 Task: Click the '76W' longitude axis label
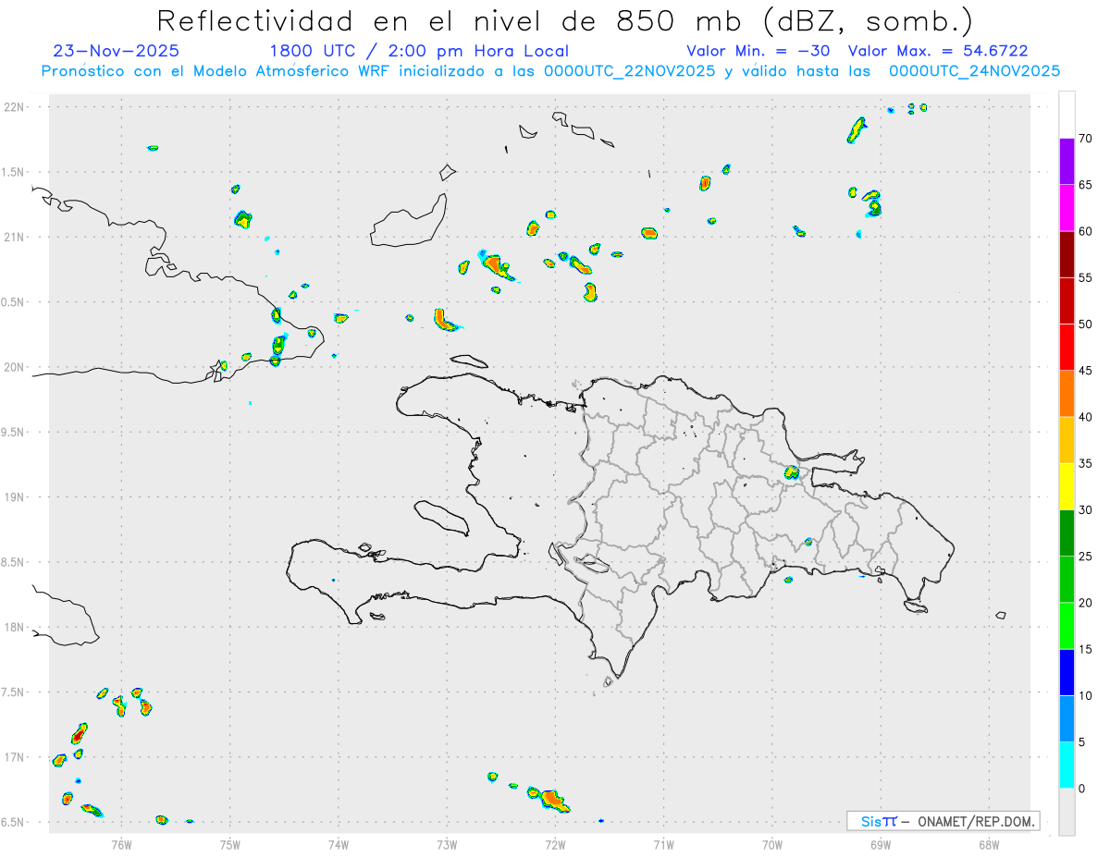point(121,844)
